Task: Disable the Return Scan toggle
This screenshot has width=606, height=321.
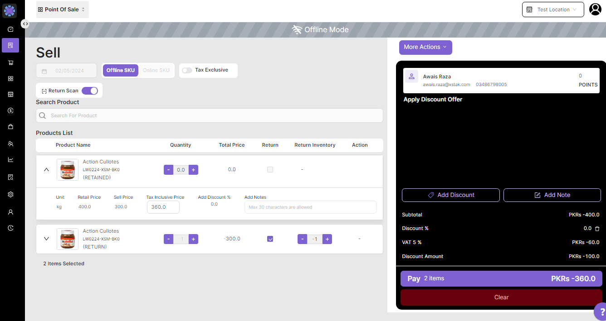Action: (89, 91)
